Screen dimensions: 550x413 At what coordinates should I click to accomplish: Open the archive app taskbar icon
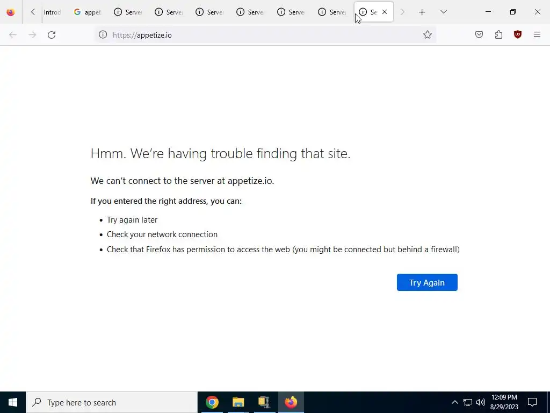(264, 402)
